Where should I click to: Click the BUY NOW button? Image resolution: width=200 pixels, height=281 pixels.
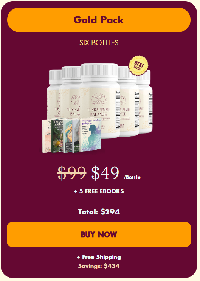(x=99, y=234)
